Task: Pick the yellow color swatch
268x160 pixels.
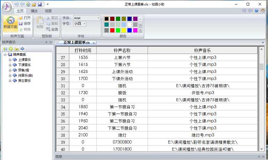Action: [x=124, y=30]
